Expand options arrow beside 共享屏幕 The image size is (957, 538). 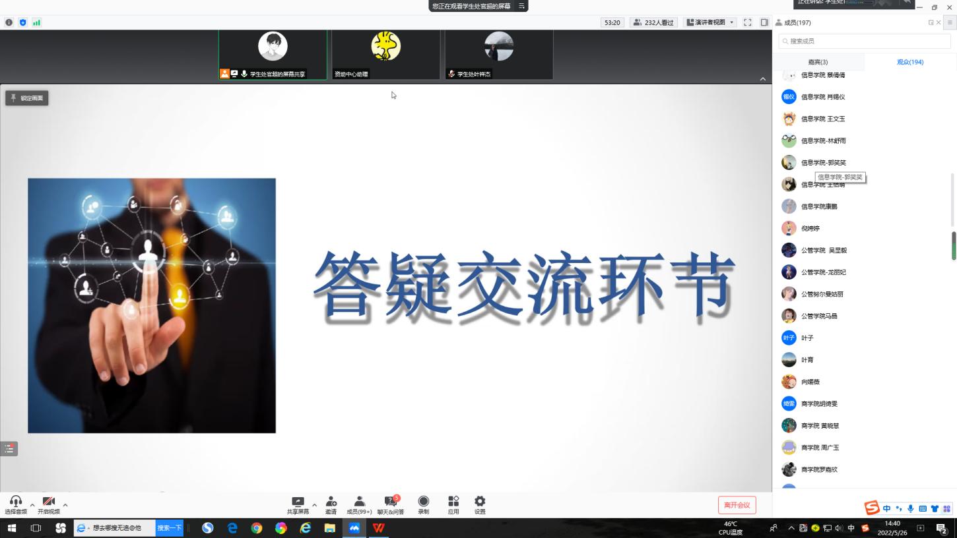(x=314, y=505)
